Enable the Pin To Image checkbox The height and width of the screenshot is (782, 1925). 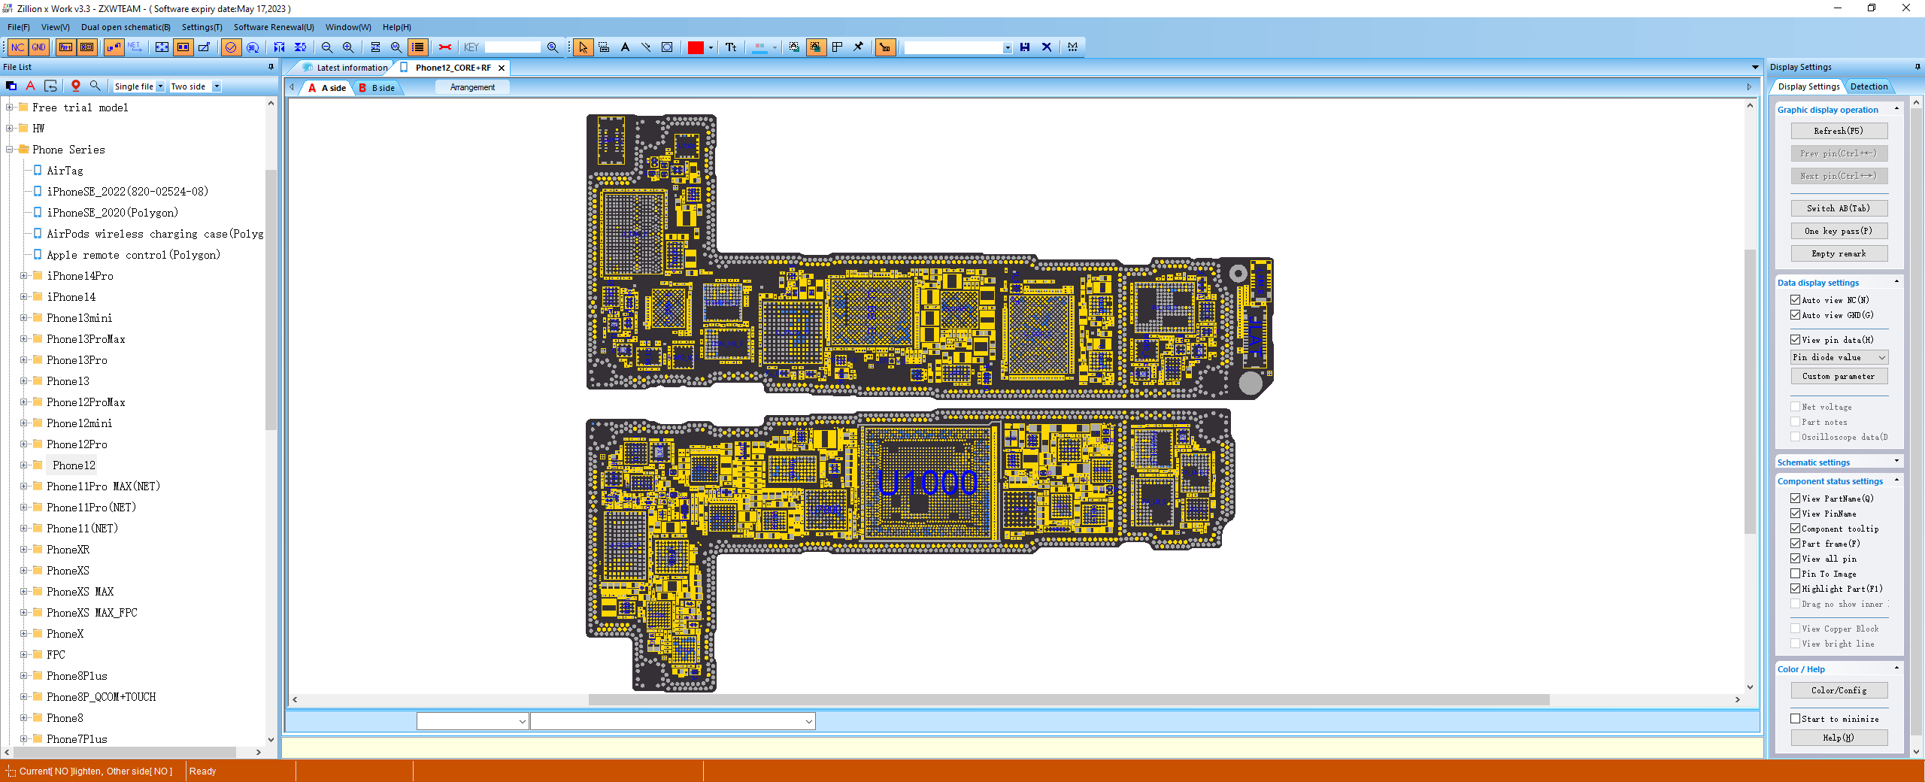(1795, 574)
